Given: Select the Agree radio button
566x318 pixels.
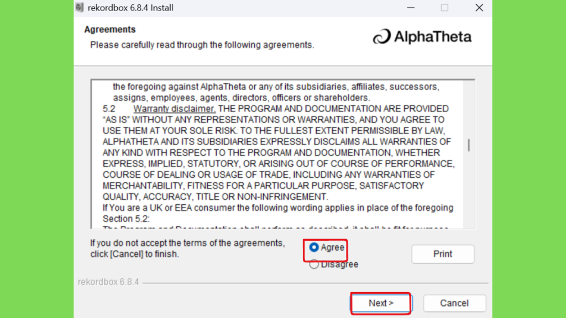Looking at the screenshot, I should (x=314, y=247).
